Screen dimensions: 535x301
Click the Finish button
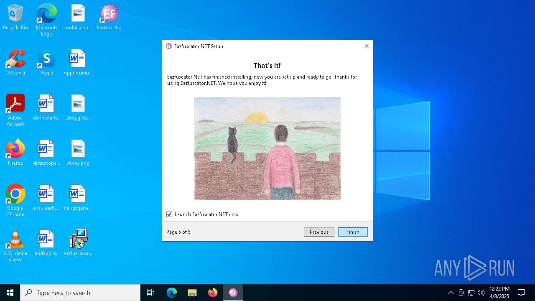[x=353, y=232]
